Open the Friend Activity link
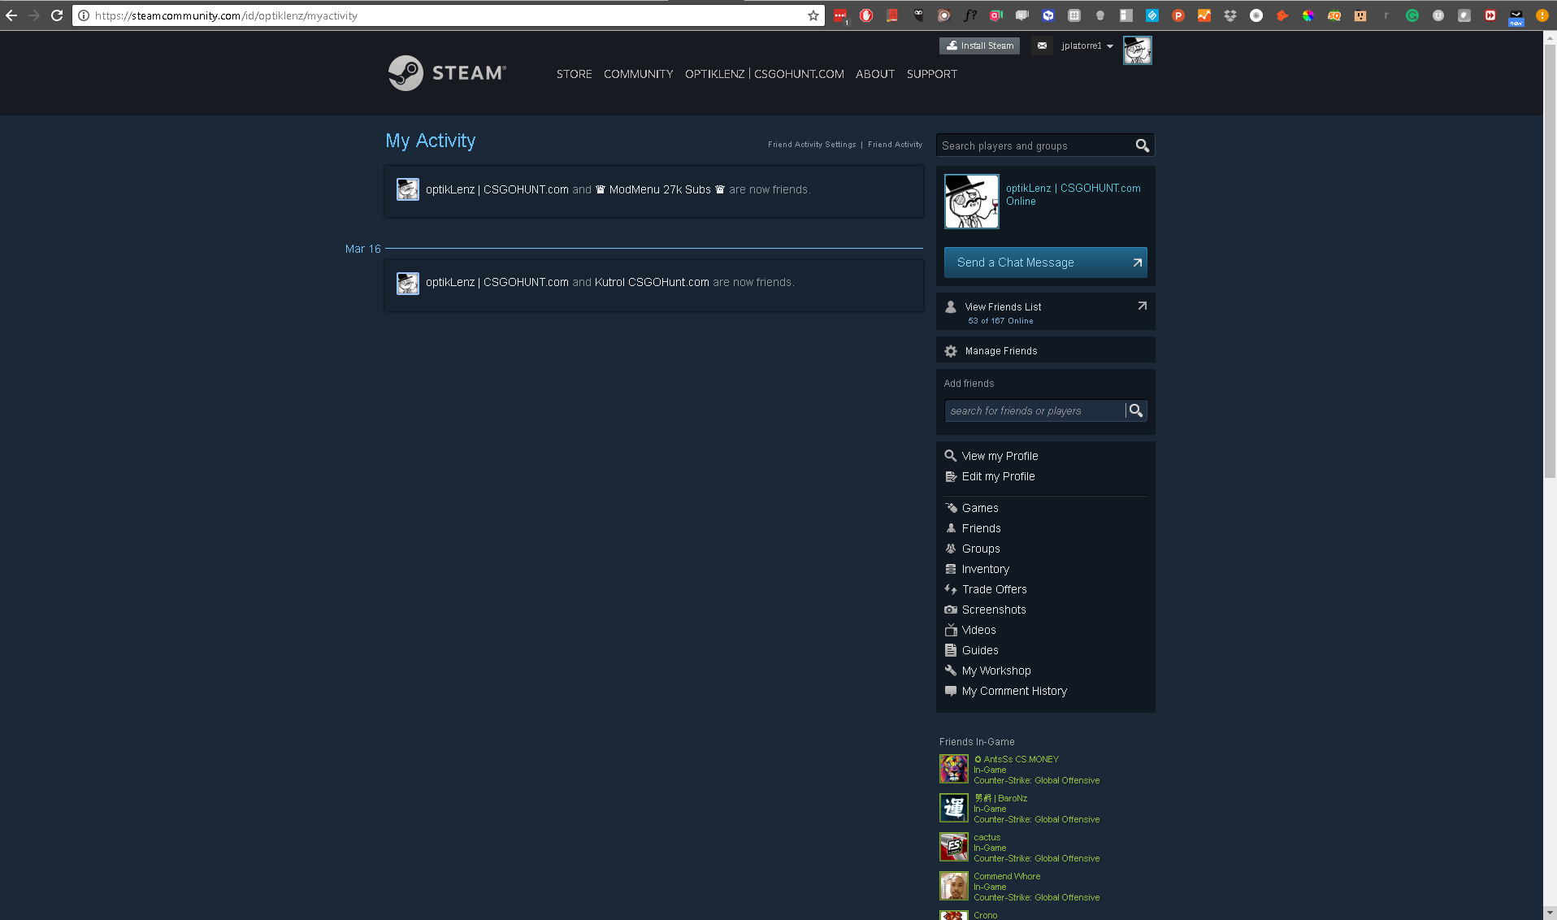Viewport: 1557px width, 920px height. coord(895,145)
